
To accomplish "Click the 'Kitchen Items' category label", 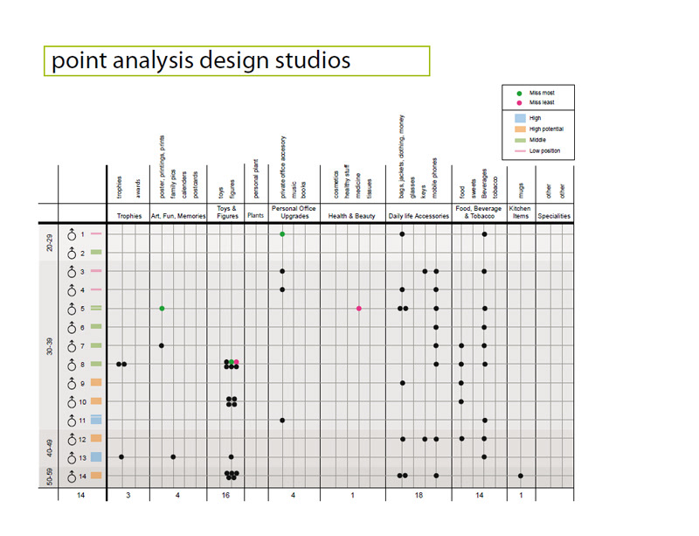I will pos(520,212).
